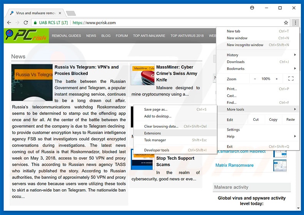Screen dimensions: 304x215
Task: Click the browser back arrow
Action: coord(8,23)
